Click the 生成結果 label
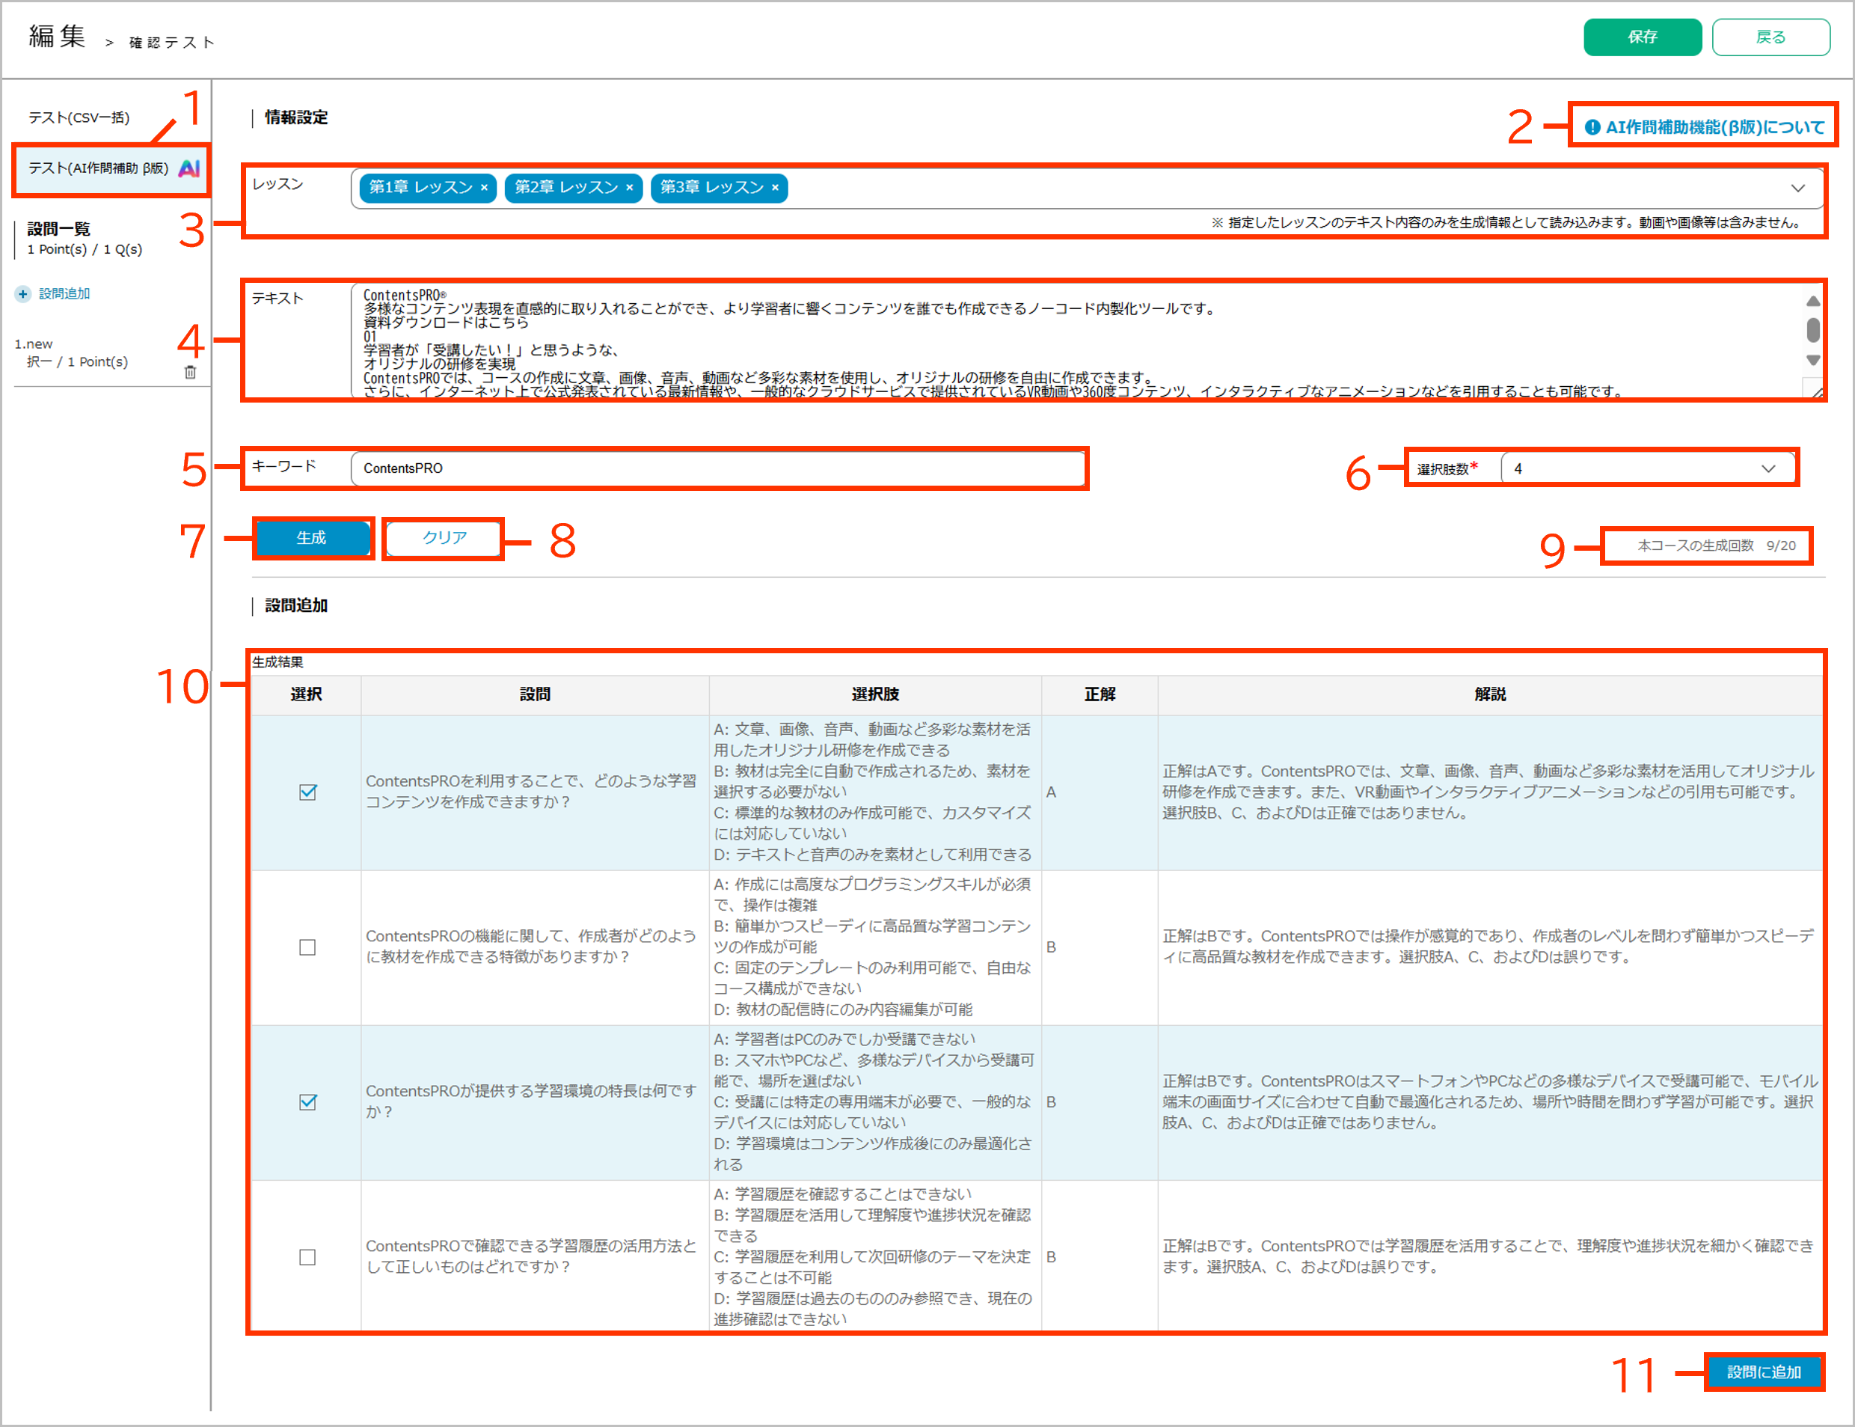This screenshot has height=1427, width=1855. coord(278,661)
